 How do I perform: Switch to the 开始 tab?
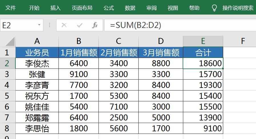click(34, 8)
